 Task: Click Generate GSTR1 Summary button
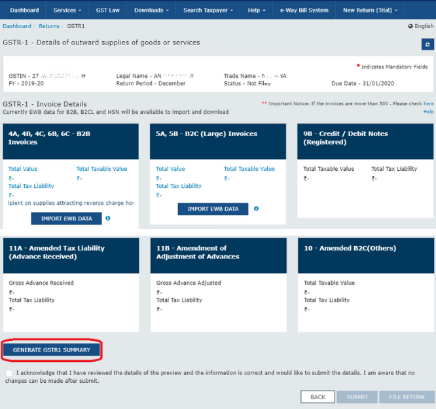[52, 350]
